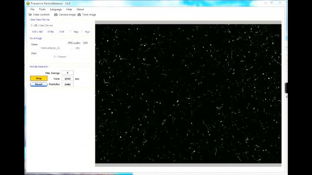Image resolution: width=312 pixels, height=175 pixels.
Task: Click the Time seconds field
Action: coord(67,79)
